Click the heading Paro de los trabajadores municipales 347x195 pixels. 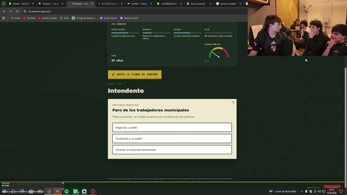[x=151, y=110]
